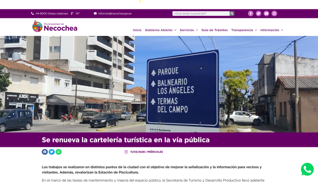318x182 pixels.
Task: Open the YouTube channel icon in header
Action: pos(266,13)
